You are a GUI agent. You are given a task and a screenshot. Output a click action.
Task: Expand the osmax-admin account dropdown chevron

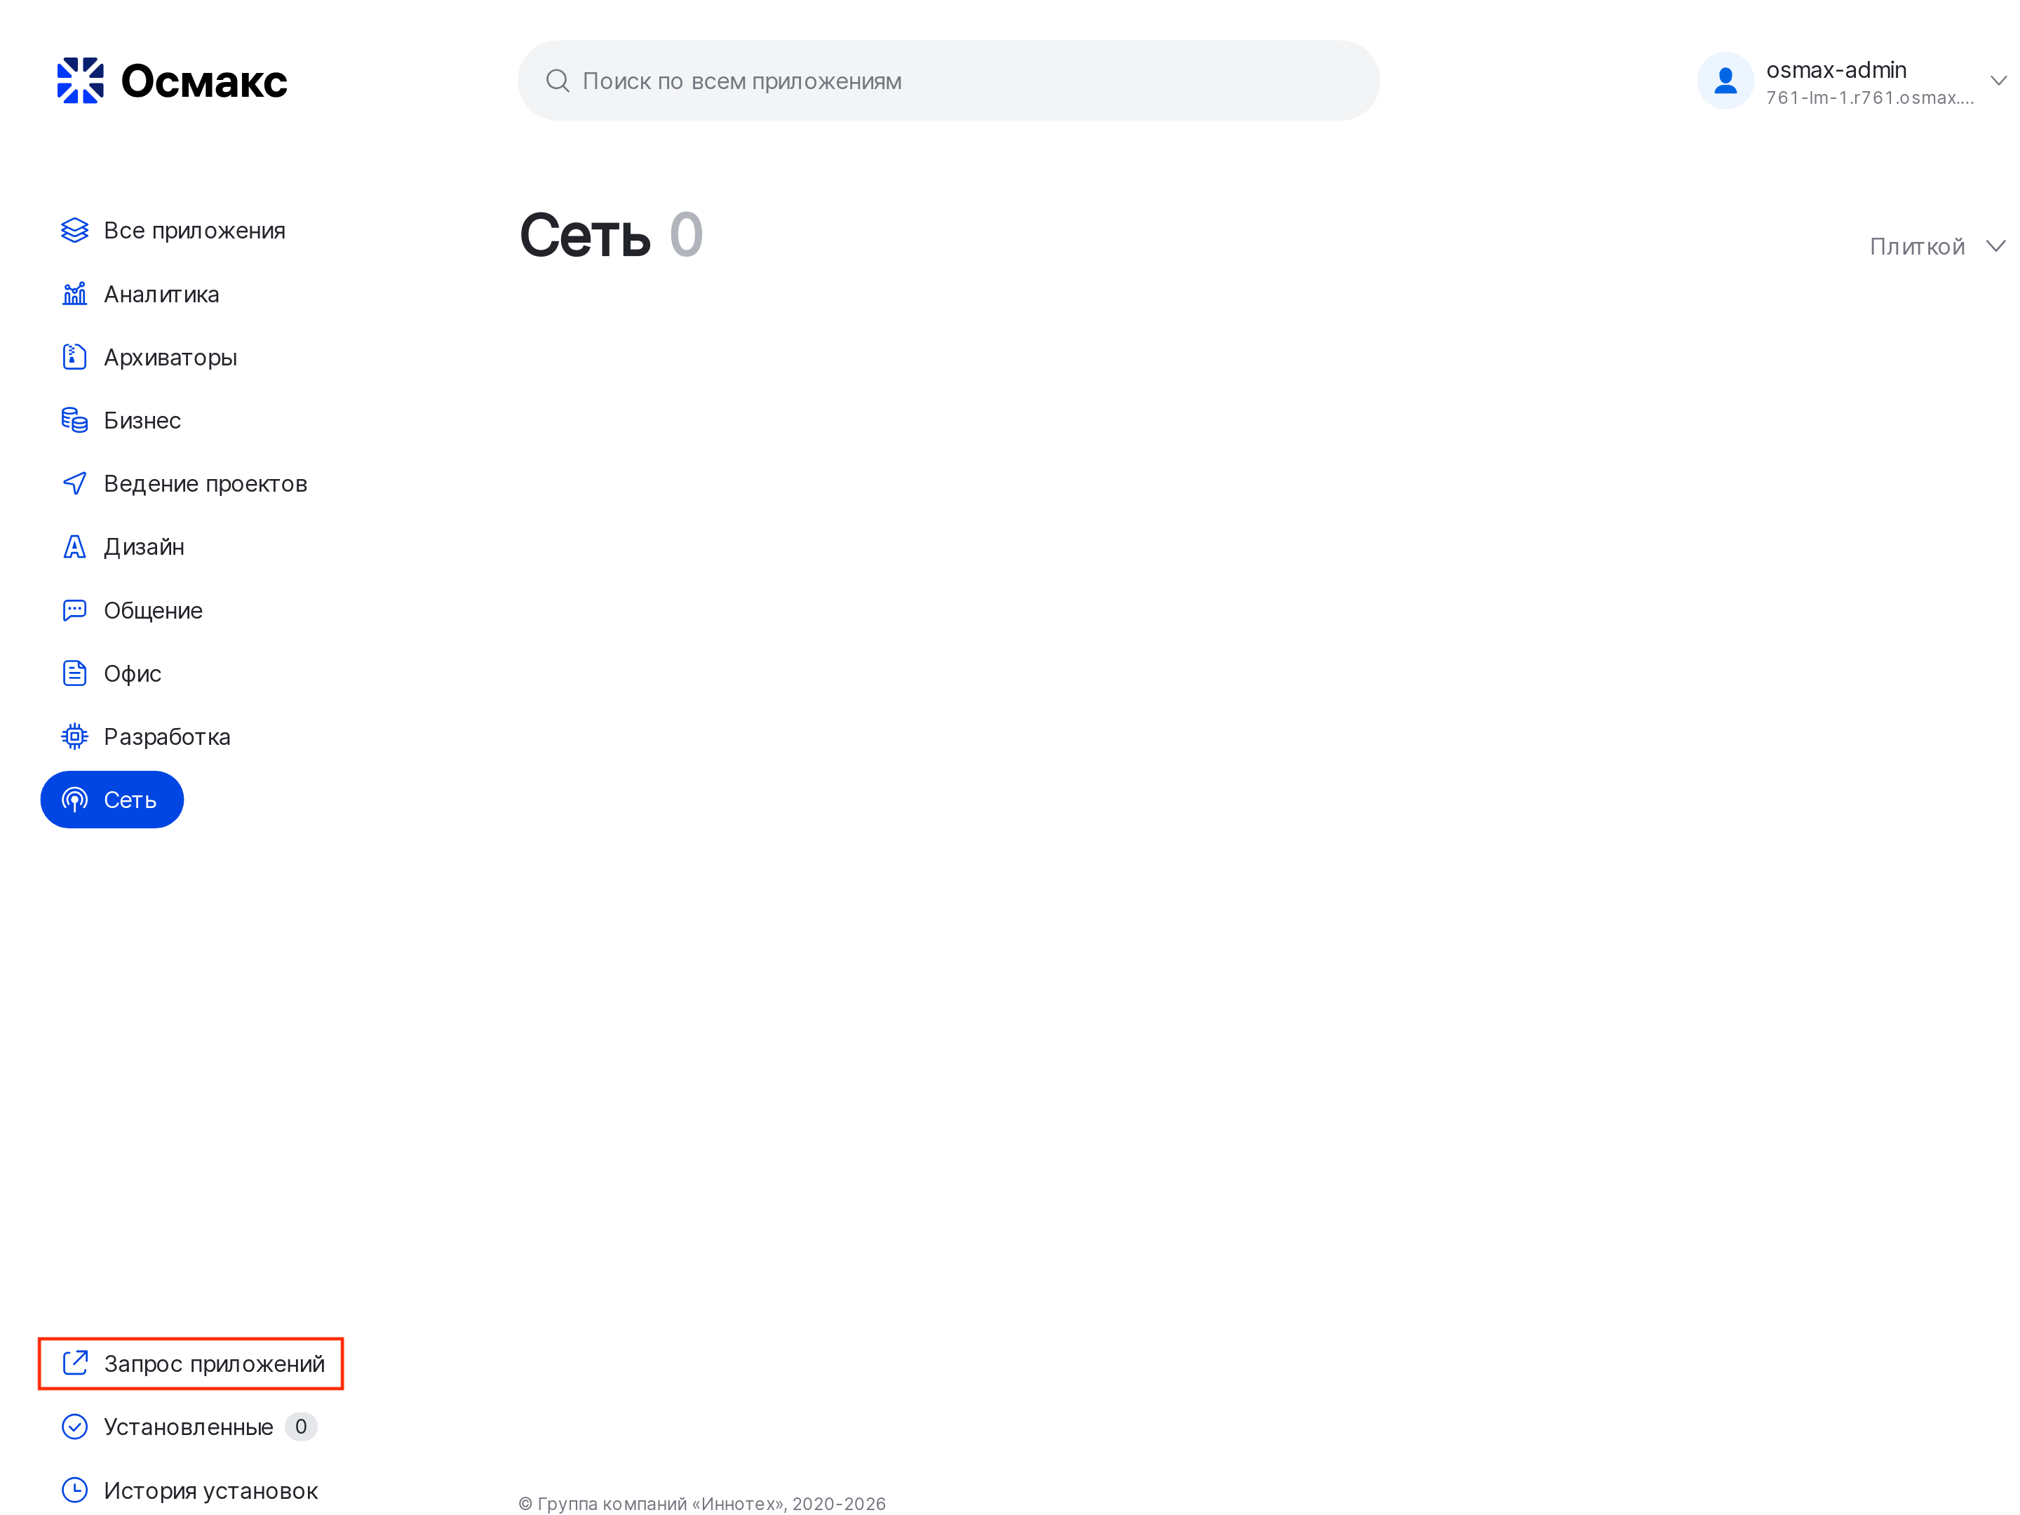(1998, 81)
